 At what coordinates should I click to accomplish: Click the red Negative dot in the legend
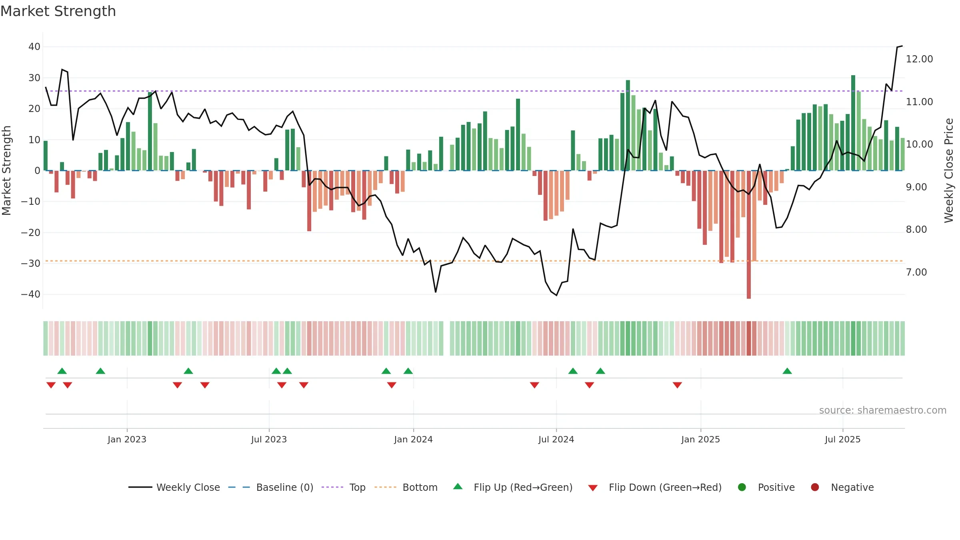(815, 487)
